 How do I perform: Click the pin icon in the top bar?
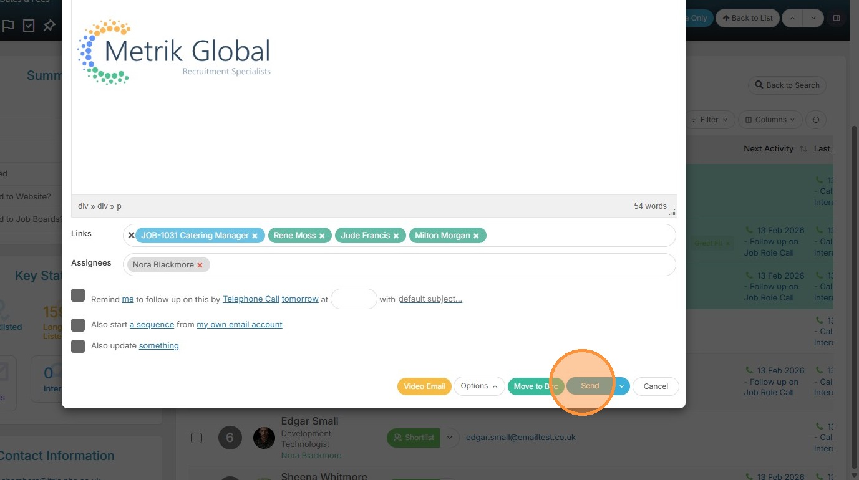coord(49,26)
